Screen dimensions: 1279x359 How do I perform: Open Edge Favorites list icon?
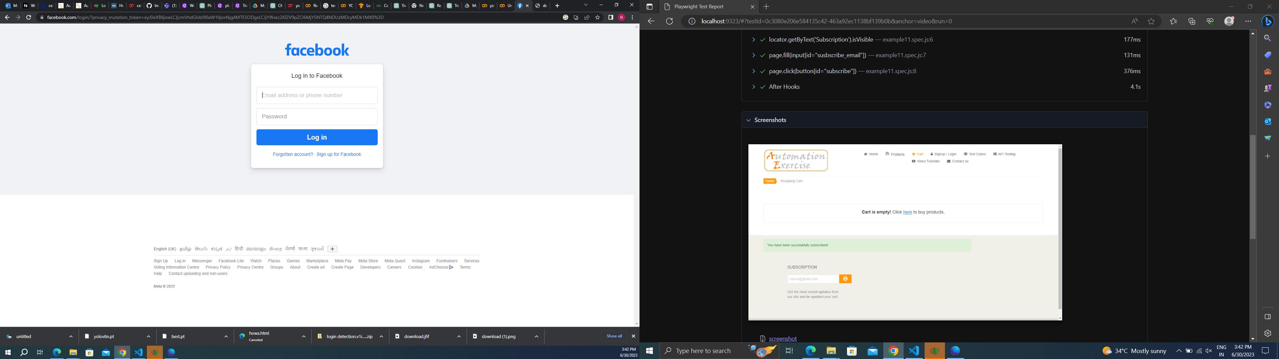1173,21
